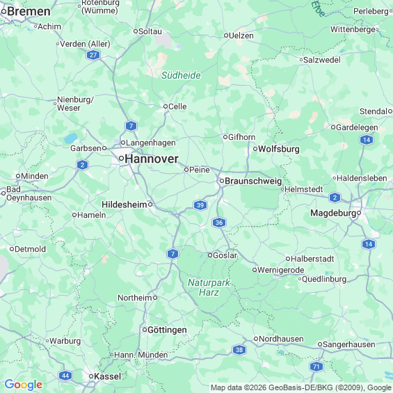Open the Google logo link

(24, 385)
